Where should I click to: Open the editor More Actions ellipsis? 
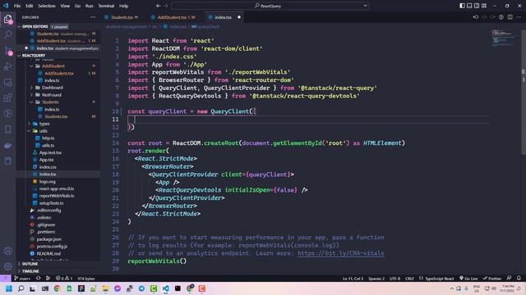click(x=519, y=17)
